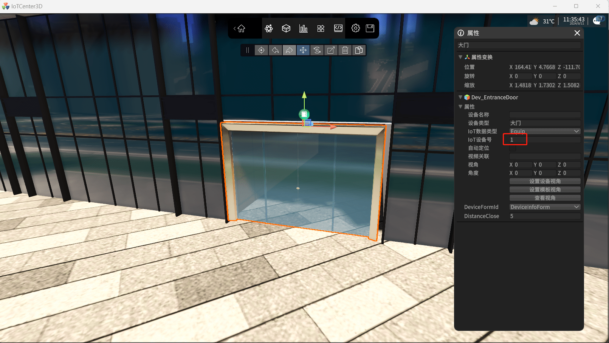This screenshot has width=609, height=343.
Task: Click the green Y-axis gizmo arrow
Action: coord(304,96)
